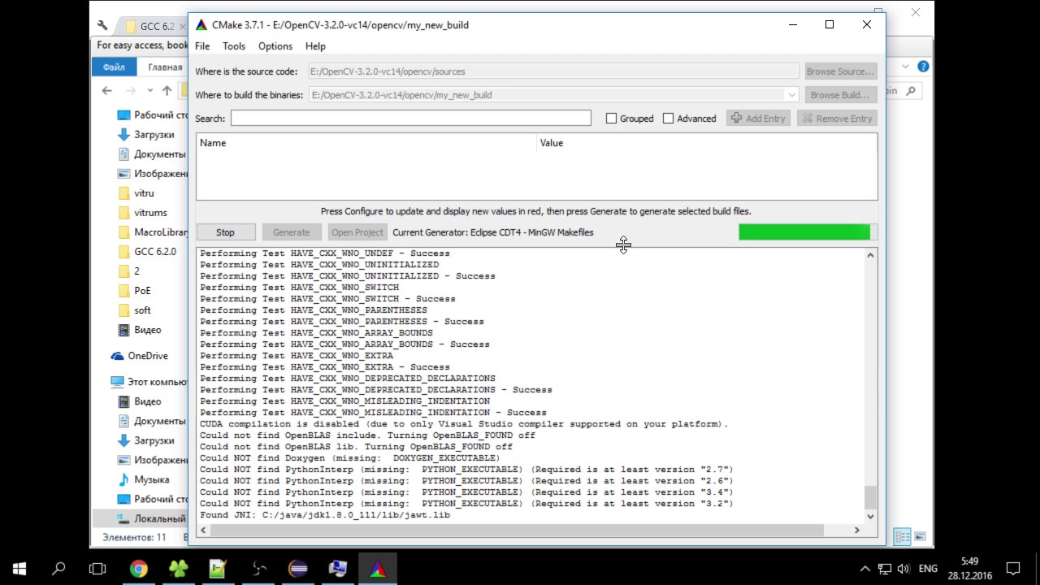Switch Explorer to details view icon

click(903, 537)
